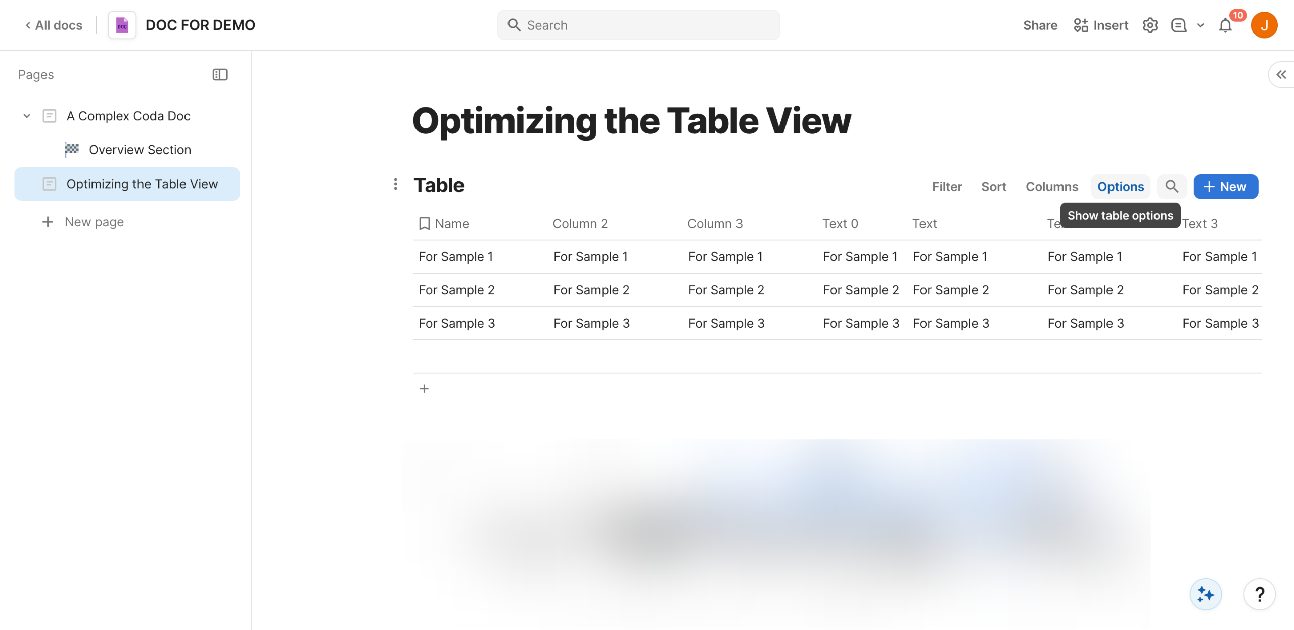Toggle the pages sidebar panel

pos(220,75)
